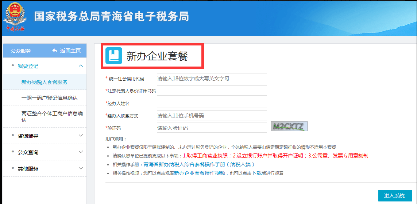Open the 新办企业套餐操作视频 link
The width and height of the screenshot is (417, 204).
point(200,173)
